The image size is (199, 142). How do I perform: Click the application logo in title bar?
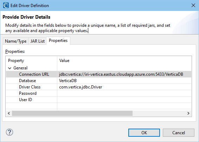6,6
